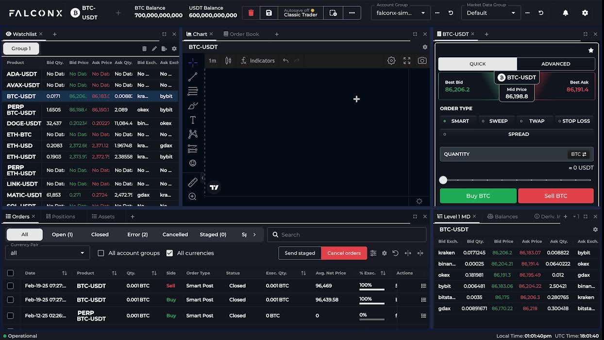This screenshot has height=340, width=604.
Task: Select the brush drawing tool
Action: click(x=193, y=106)
